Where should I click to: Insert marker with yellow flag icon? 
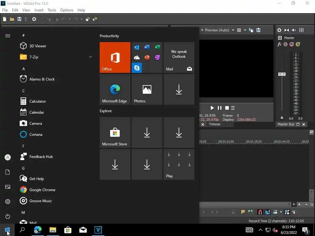coord(243,212)
